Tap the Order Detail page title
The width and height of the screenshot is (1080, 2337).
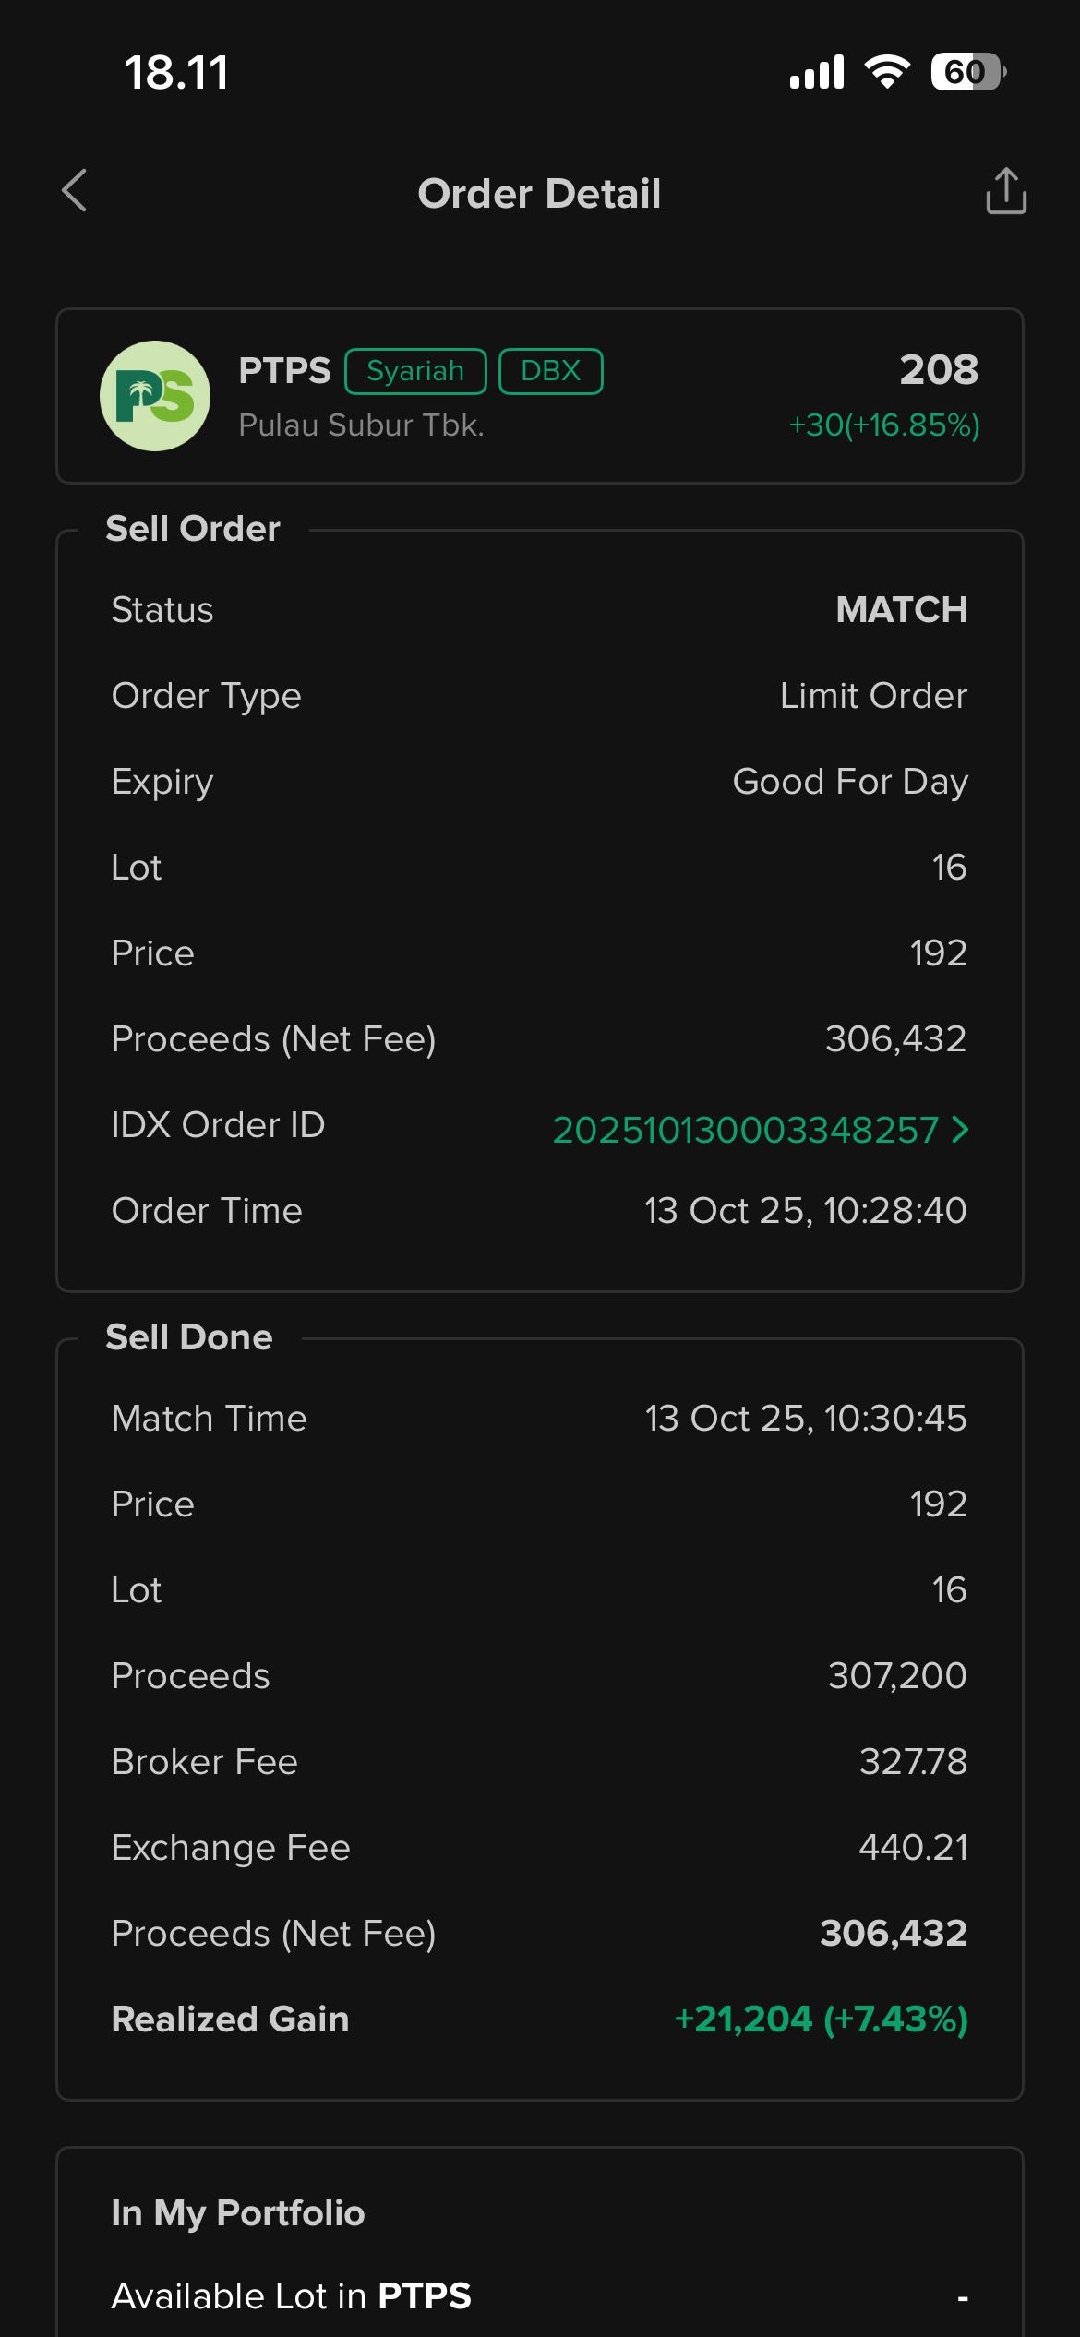coord(539,194)
